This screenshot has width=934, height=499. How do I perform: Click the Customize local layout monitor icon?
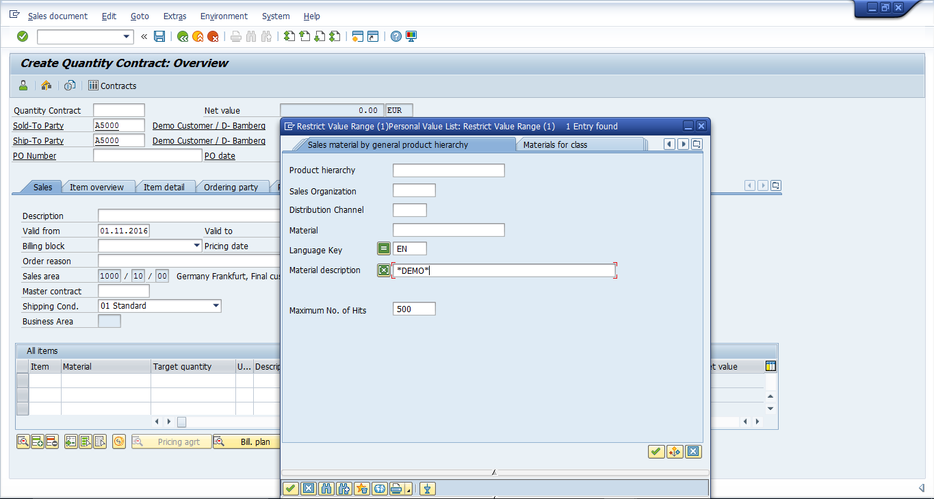pyautogui.click(x=411, y=36)
